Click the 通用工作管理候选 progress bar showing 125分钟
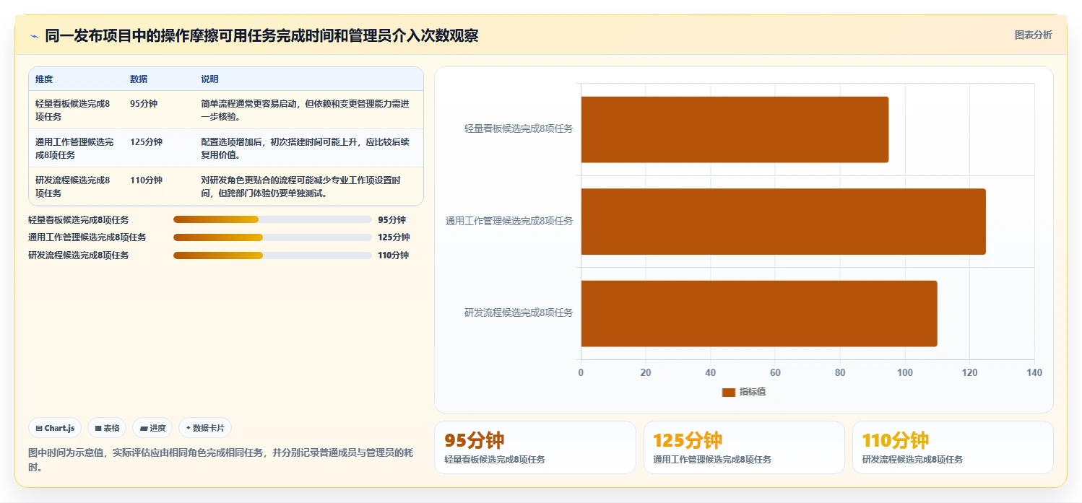 pos(272,237)
